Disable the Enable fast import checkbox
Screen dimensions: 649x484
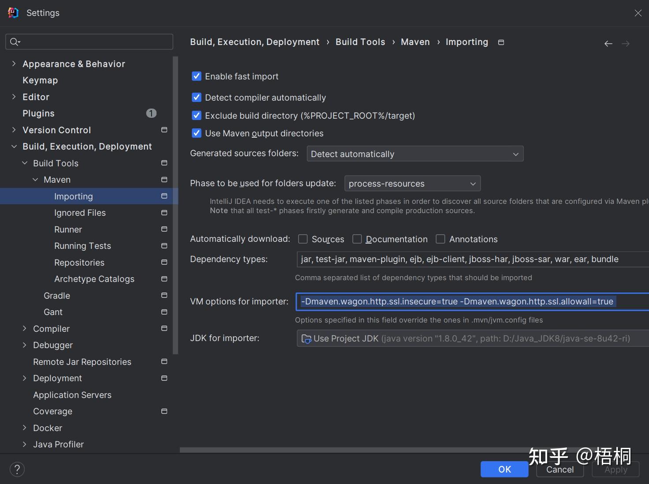197,76
